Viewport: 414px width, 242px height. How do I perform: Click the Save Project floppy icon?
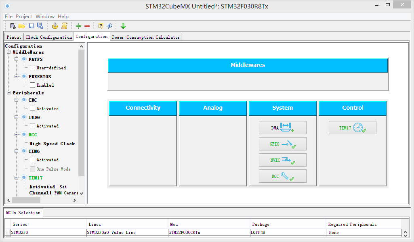pyautogui.click(x=31, y=26)
